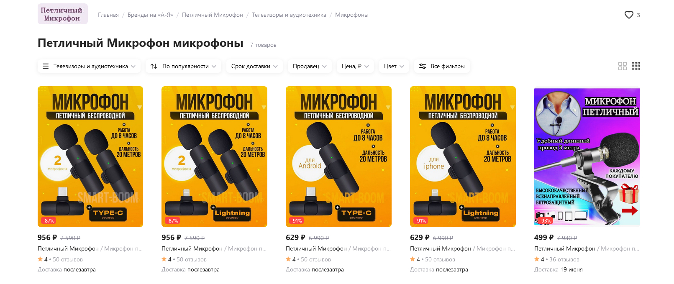Open the По популярности sorting dropdown
The image size is (674, 284).
point(183,66)
